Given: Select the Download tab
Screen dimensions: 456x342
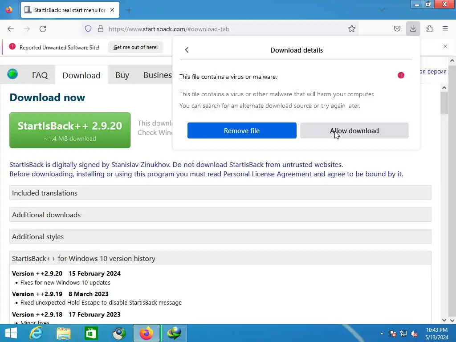Looking at the screenshot, I should [x=81, y=75].
